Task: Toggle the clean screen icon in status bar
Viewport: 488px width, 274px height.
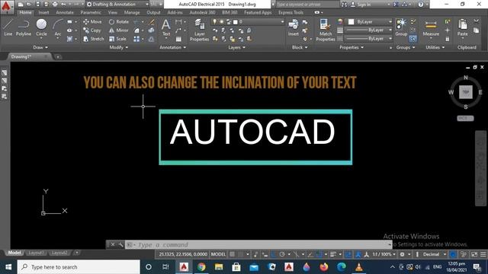Action: click(474, 254)
